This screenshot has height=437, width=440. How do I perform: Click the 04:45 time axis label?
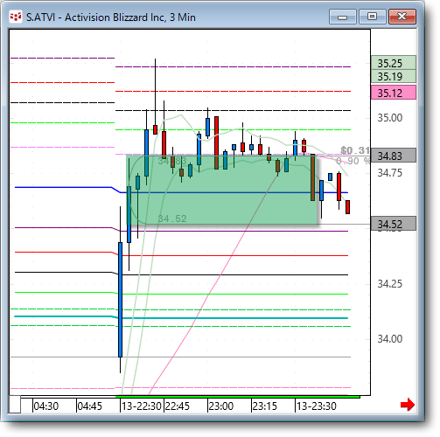(x=90, y=406)
